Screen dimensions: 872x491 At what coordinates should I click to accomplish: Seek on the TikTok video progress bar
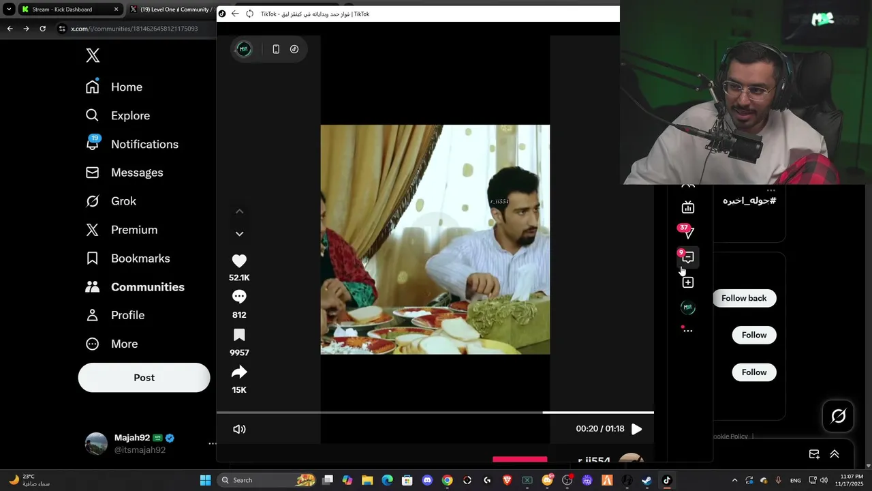435,413
